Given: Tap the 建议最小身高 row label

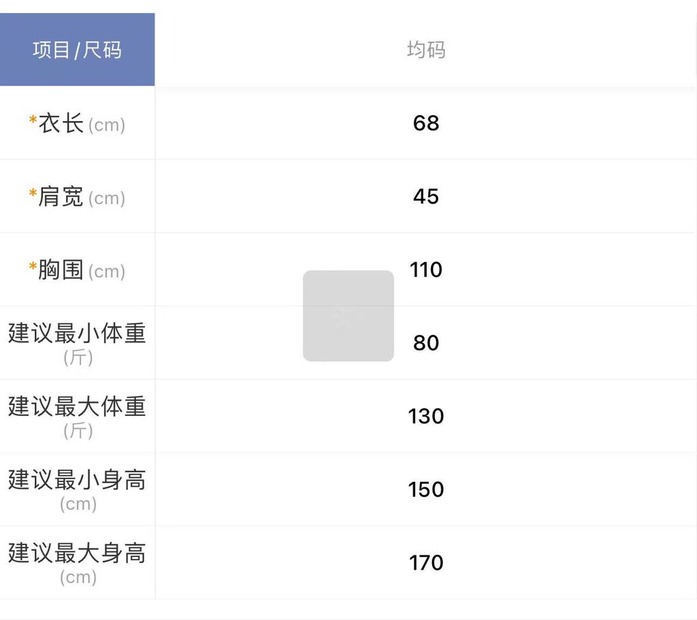Looking at the screenshot, I should 77,480.
